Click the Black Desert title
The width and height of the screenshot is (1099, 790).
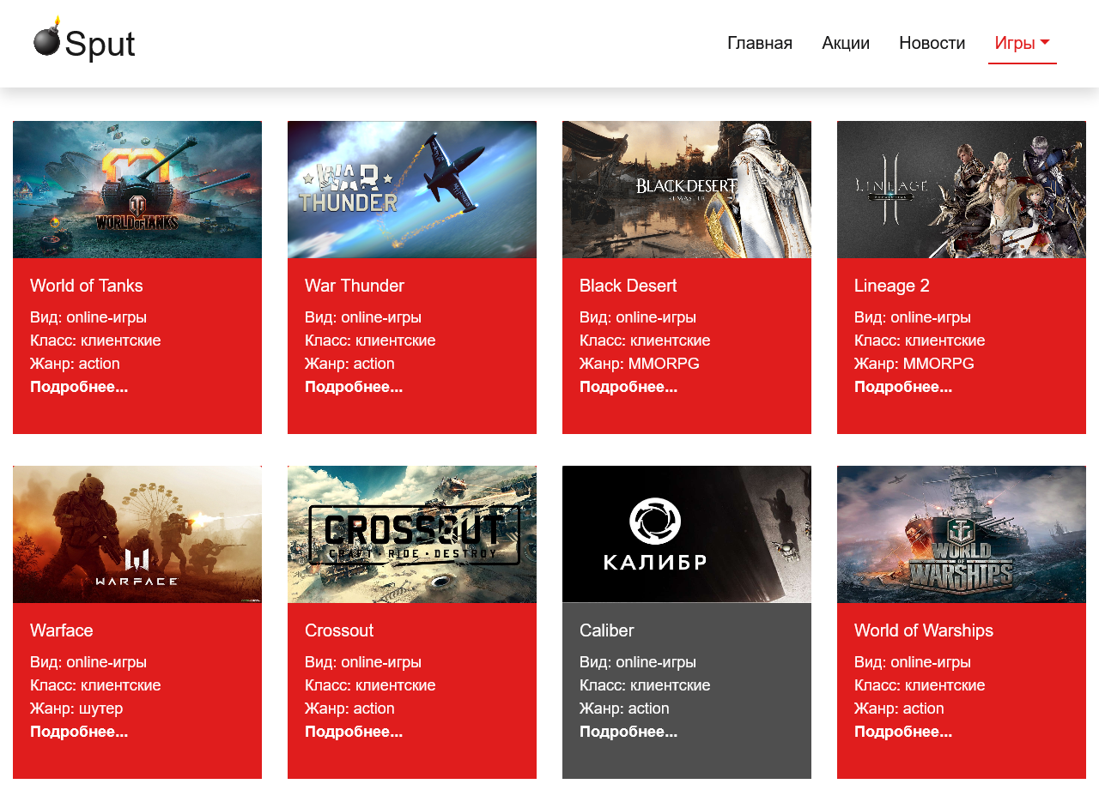[628, 286]
